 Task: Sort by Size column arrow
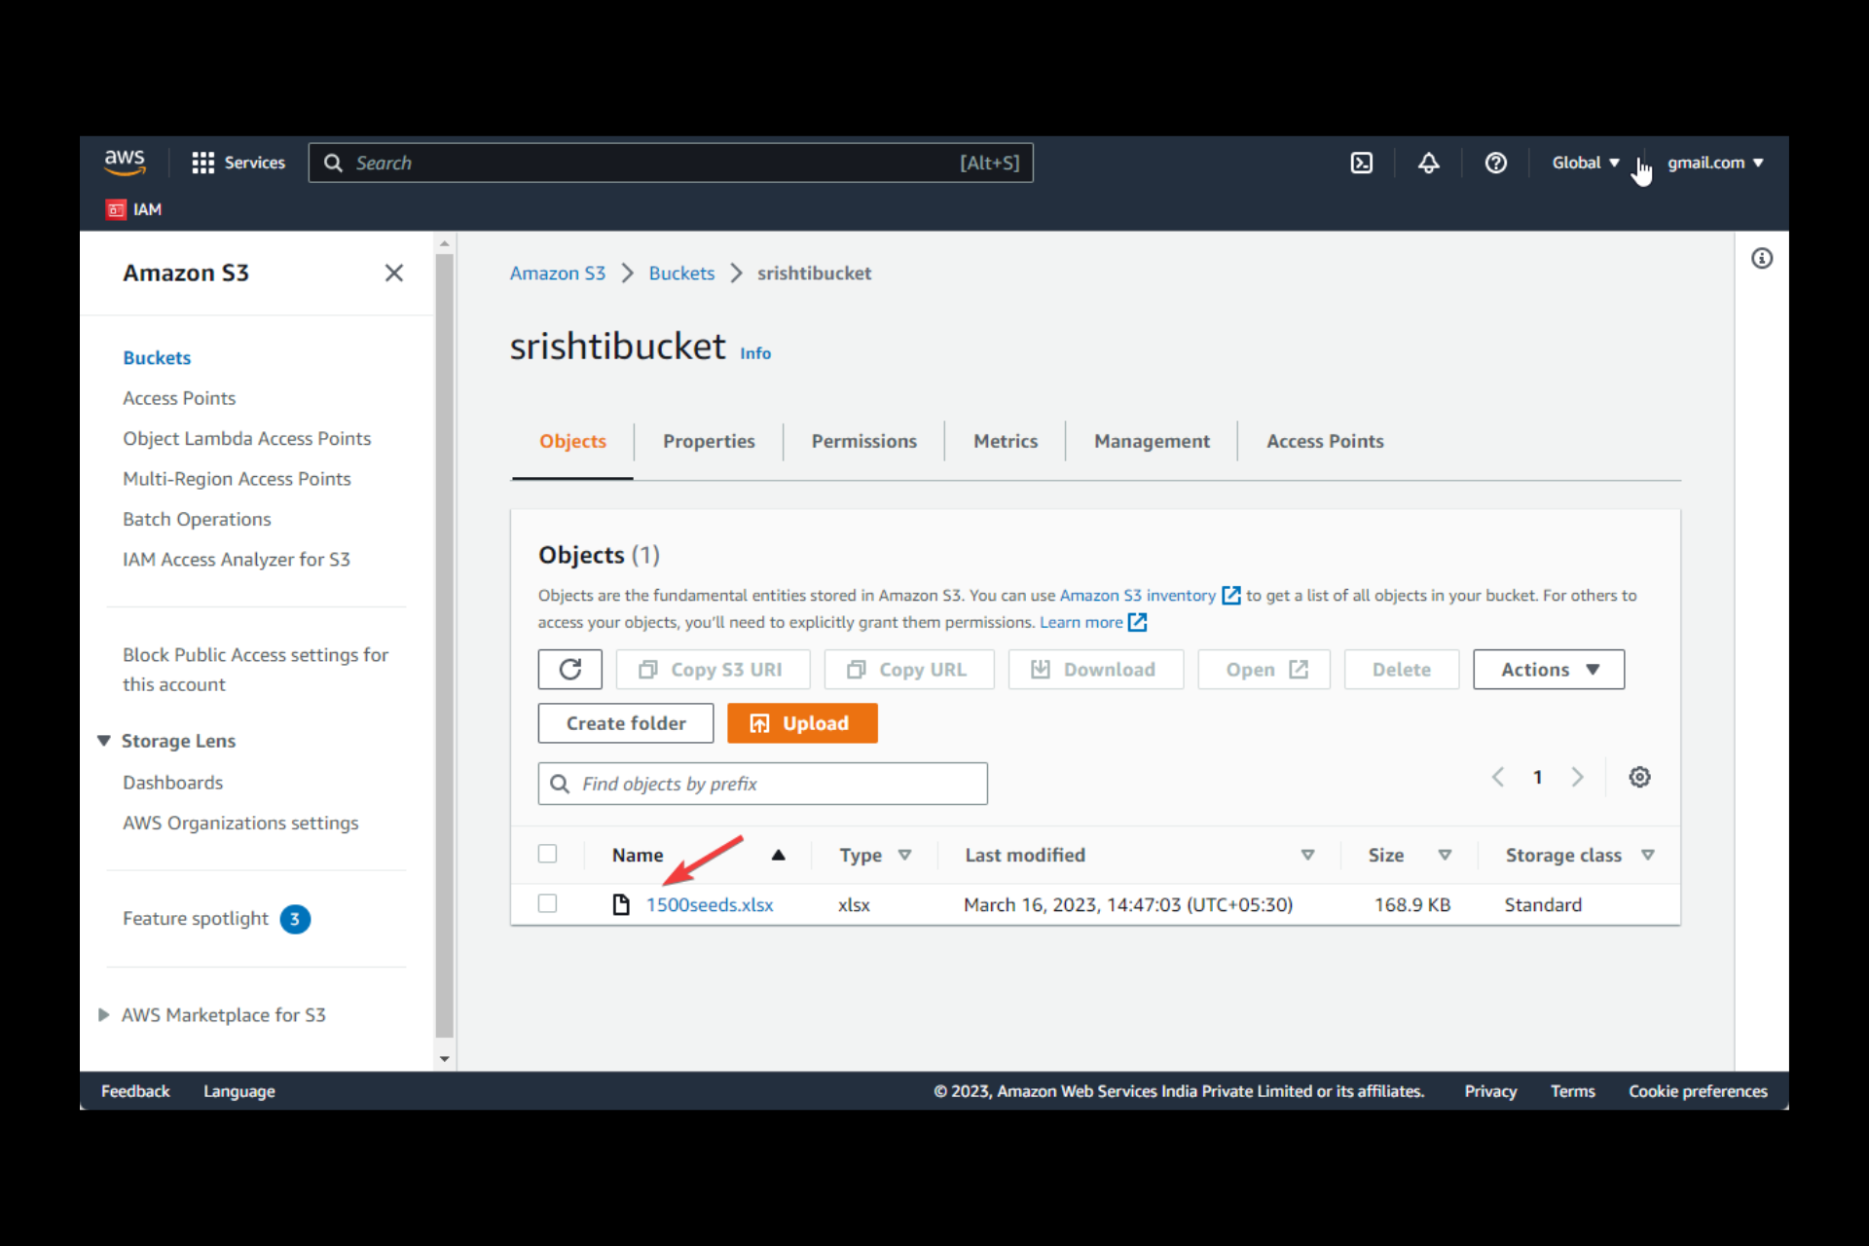coord(1445,855)
